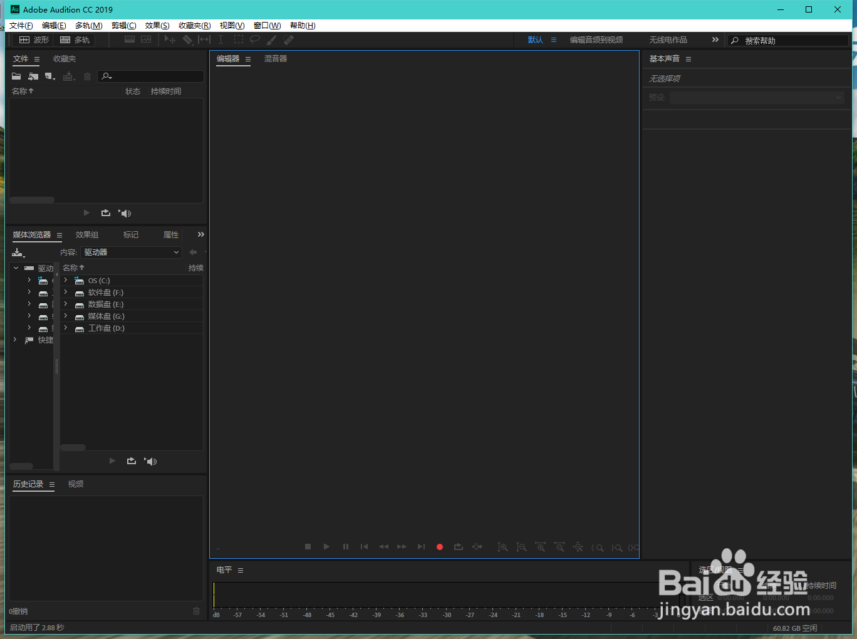The image size is (857, 639).
Task: Select the Move tool in toolbar
Action: [170, 40]
